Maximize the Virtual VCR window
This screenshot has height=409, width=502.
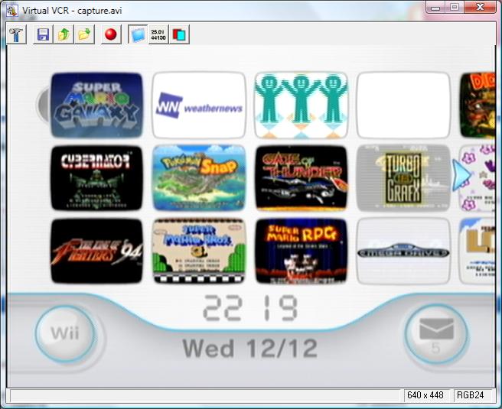(455, 7)
